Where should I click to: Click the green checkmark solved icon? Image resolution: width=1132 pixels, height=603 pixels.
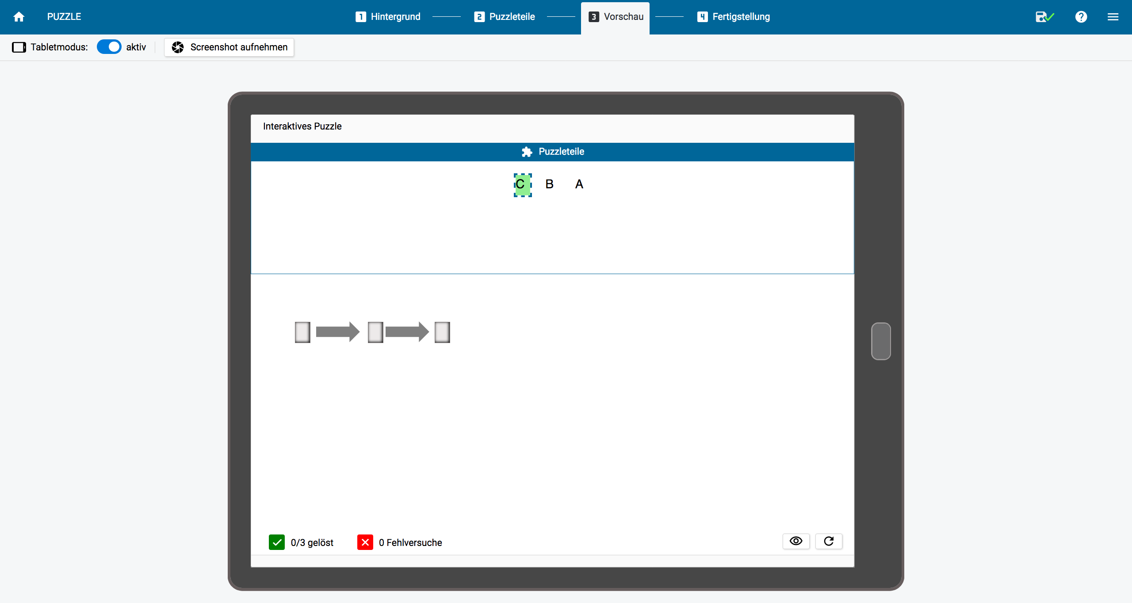point(277,542)
